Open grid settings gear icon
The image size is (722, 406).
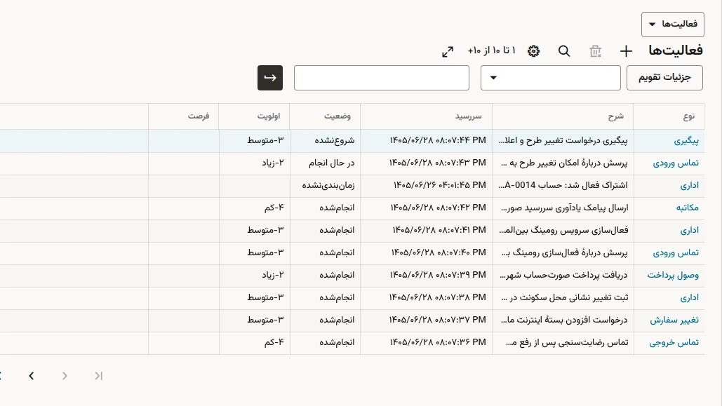pyautogui.click(x=534, y=51)
